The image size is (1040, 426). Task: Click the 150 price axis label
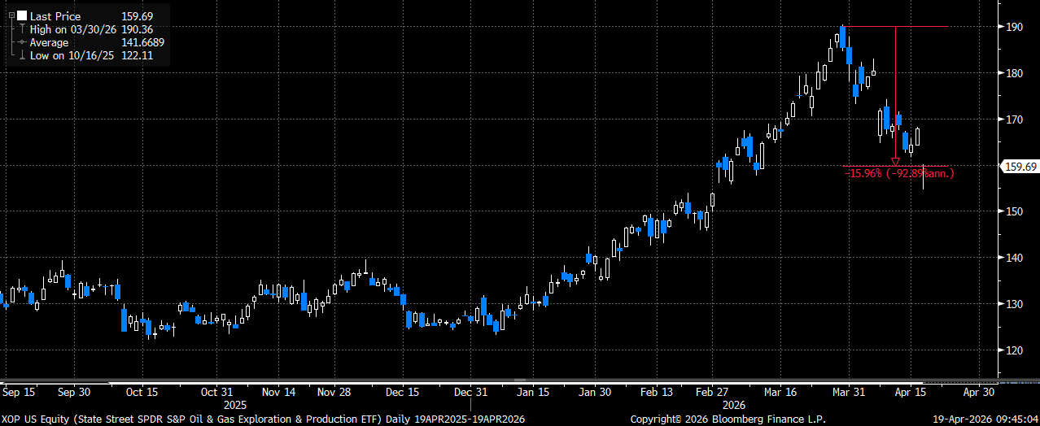(x=1014, y=211)
